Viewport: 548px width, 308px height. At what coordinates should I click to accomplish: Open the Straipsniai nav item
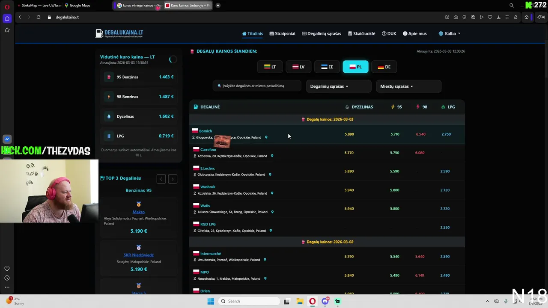click(282, 33)
